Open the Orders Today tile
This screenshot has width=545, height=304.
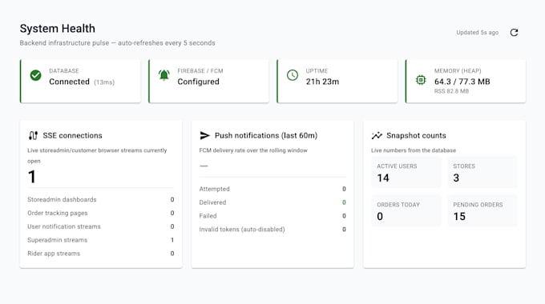tap(406, 211)
